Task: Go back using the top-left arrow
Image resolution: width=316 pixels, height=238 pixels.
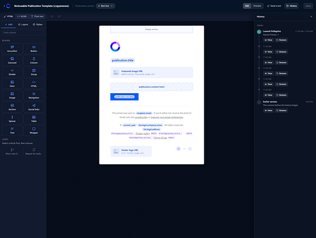Action: click(x=4, y=6)
